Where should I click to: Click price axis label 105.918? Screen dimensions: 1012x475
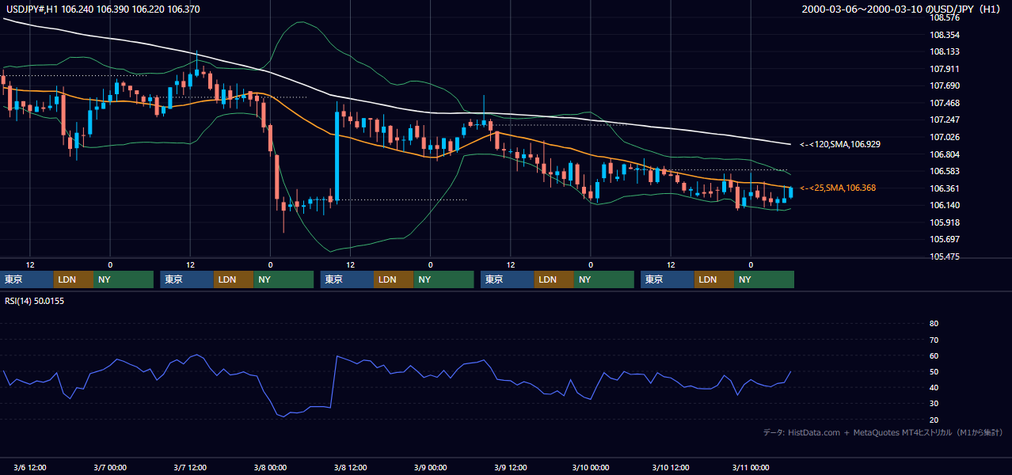[945, 222]
